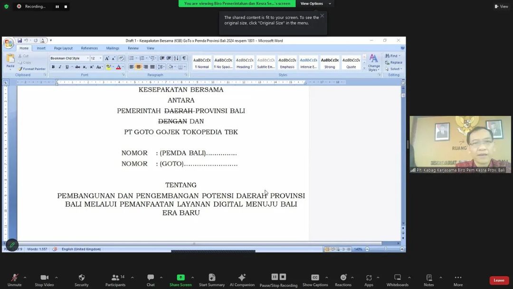Viewport: 513px width, 289px height.
Task: Apply the Emphasis style
Action: (x=287, y=63)
